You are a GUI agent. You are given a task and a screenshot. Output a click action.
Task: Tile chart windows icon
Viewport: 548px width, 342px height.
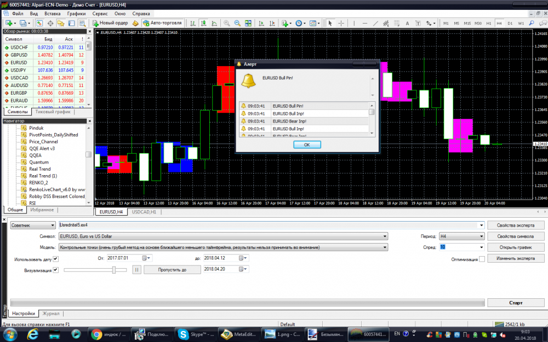[248, 23]
